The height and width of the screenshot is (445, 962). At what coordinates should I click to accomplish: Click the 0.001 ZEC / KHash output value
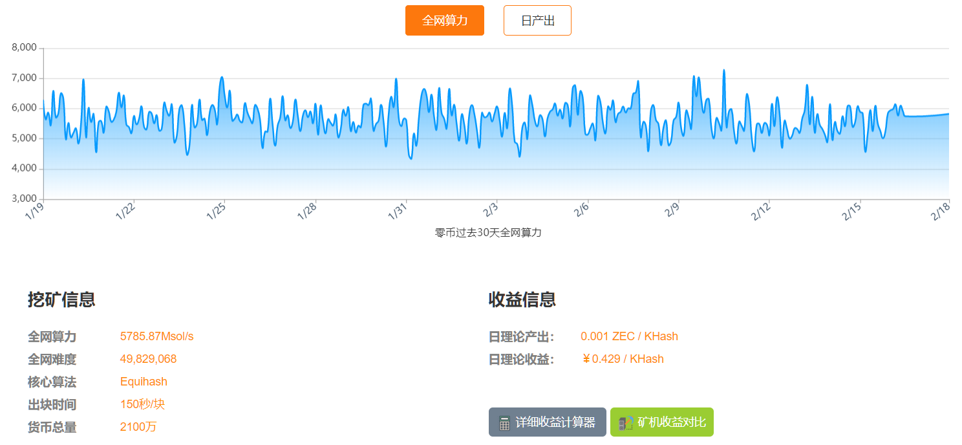click(629, 336)
